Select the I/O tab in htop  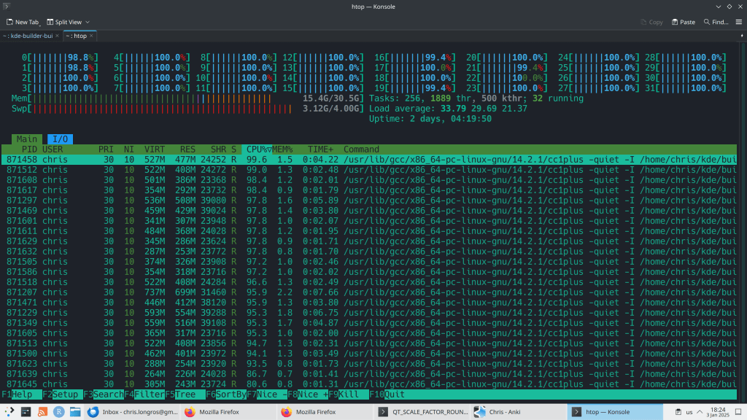coord(60,139)
